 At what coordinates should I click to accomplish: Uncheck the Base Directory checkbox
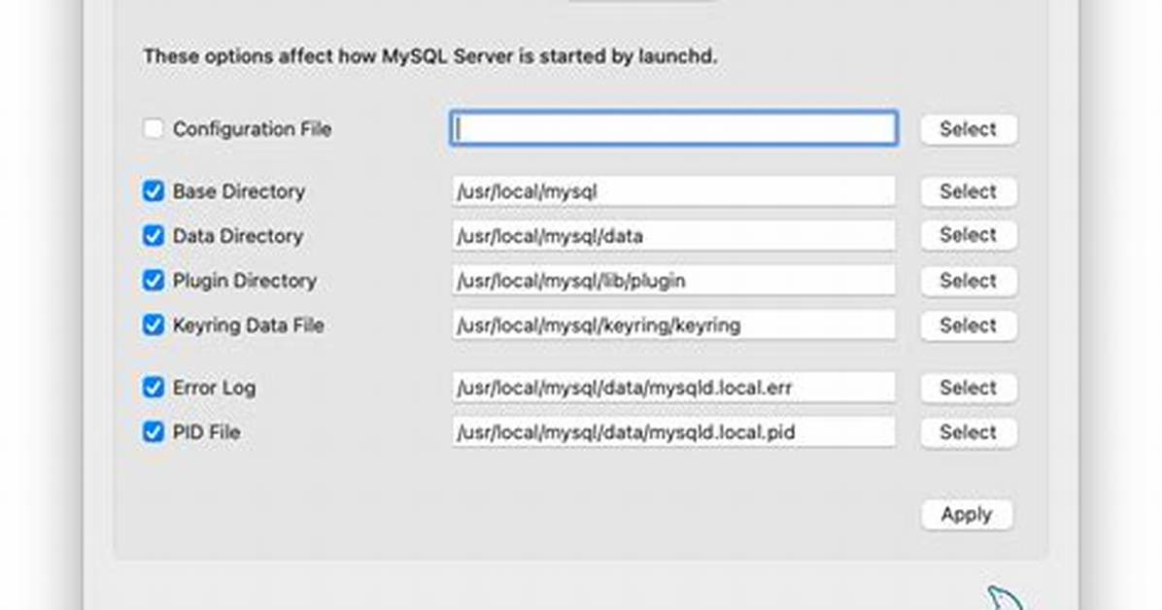[154, 191]
